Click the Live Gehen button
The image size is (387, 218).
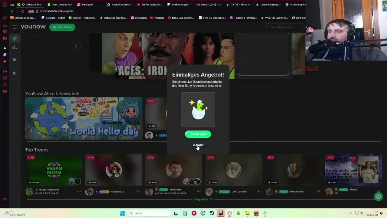click(62, 27)
